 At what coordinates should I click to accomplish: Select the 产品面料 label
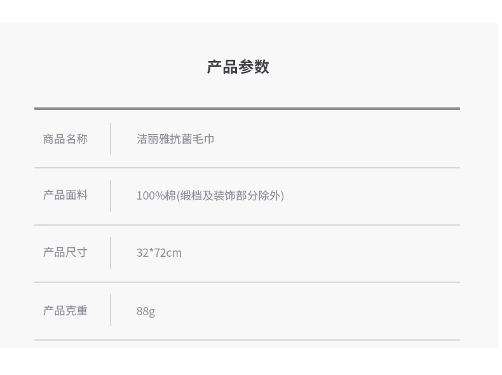click(65, 195)
